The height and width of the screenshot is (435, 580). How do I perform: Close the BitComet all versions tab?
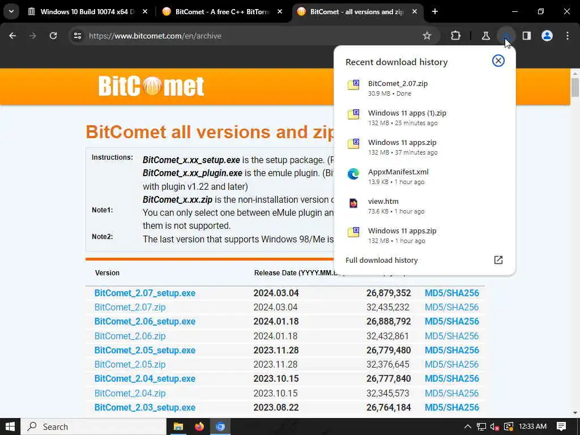414,11
